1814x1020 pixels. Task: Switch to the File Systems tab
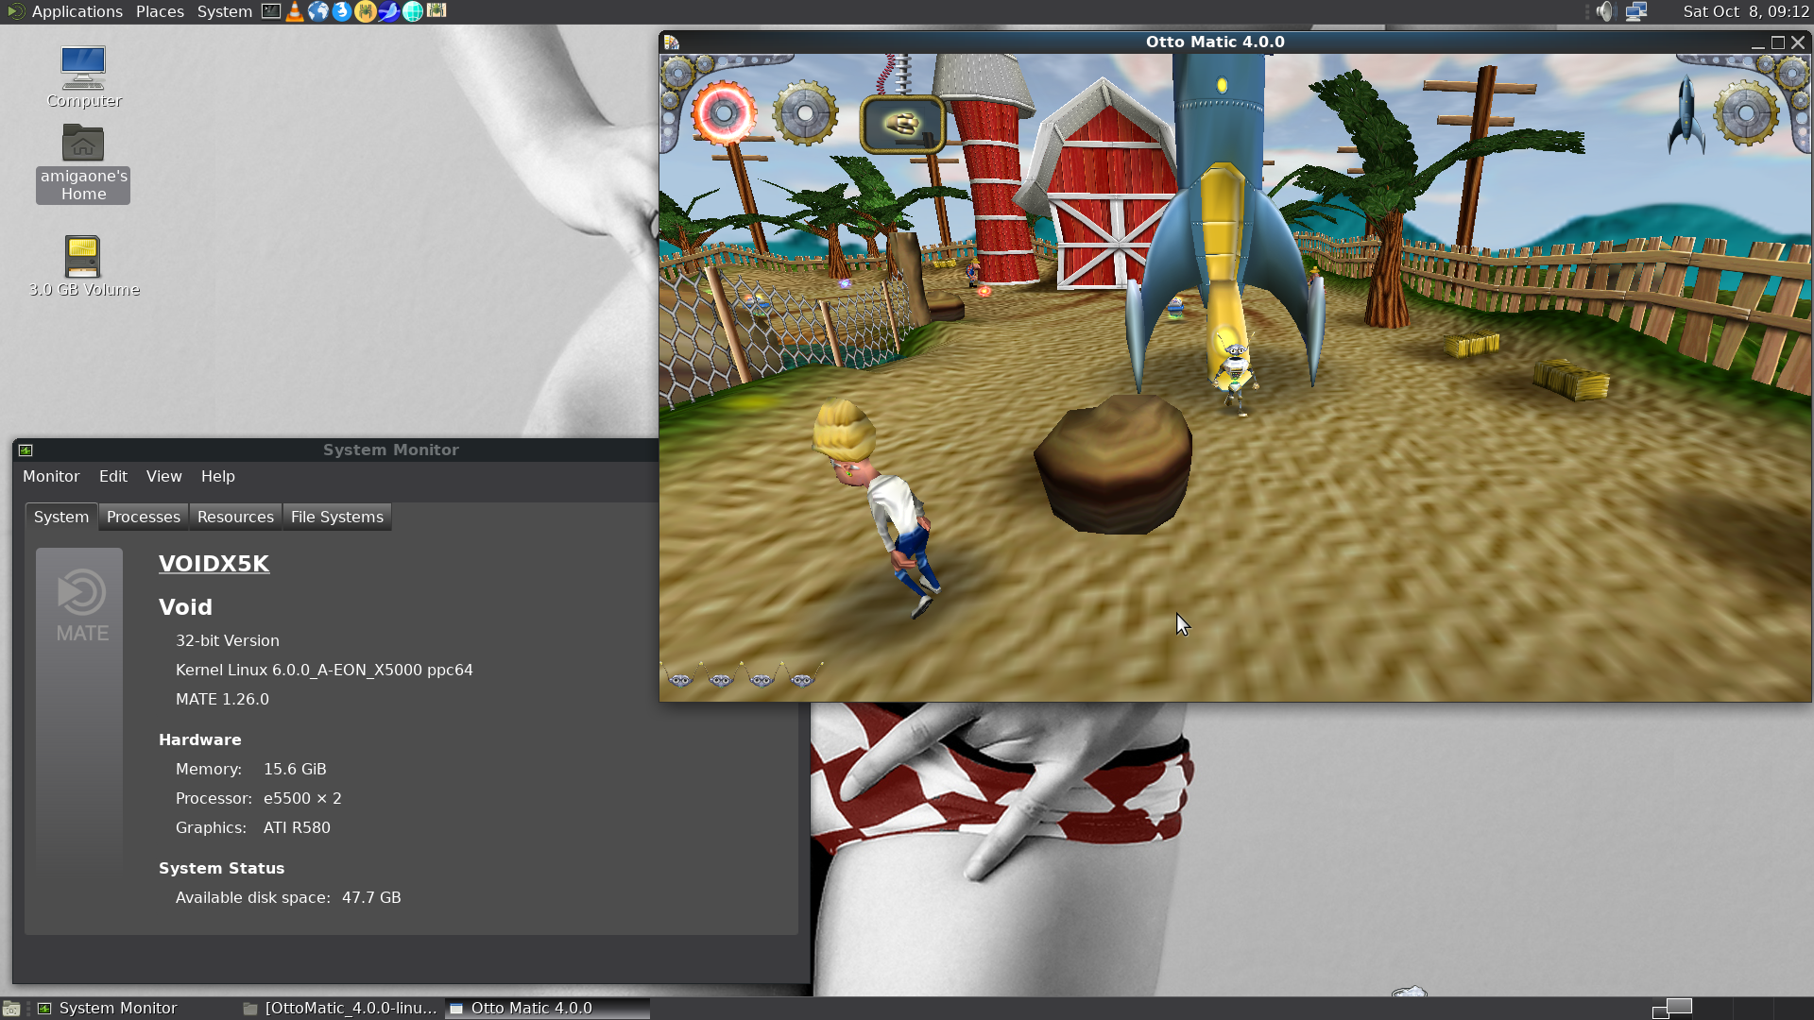337,517
